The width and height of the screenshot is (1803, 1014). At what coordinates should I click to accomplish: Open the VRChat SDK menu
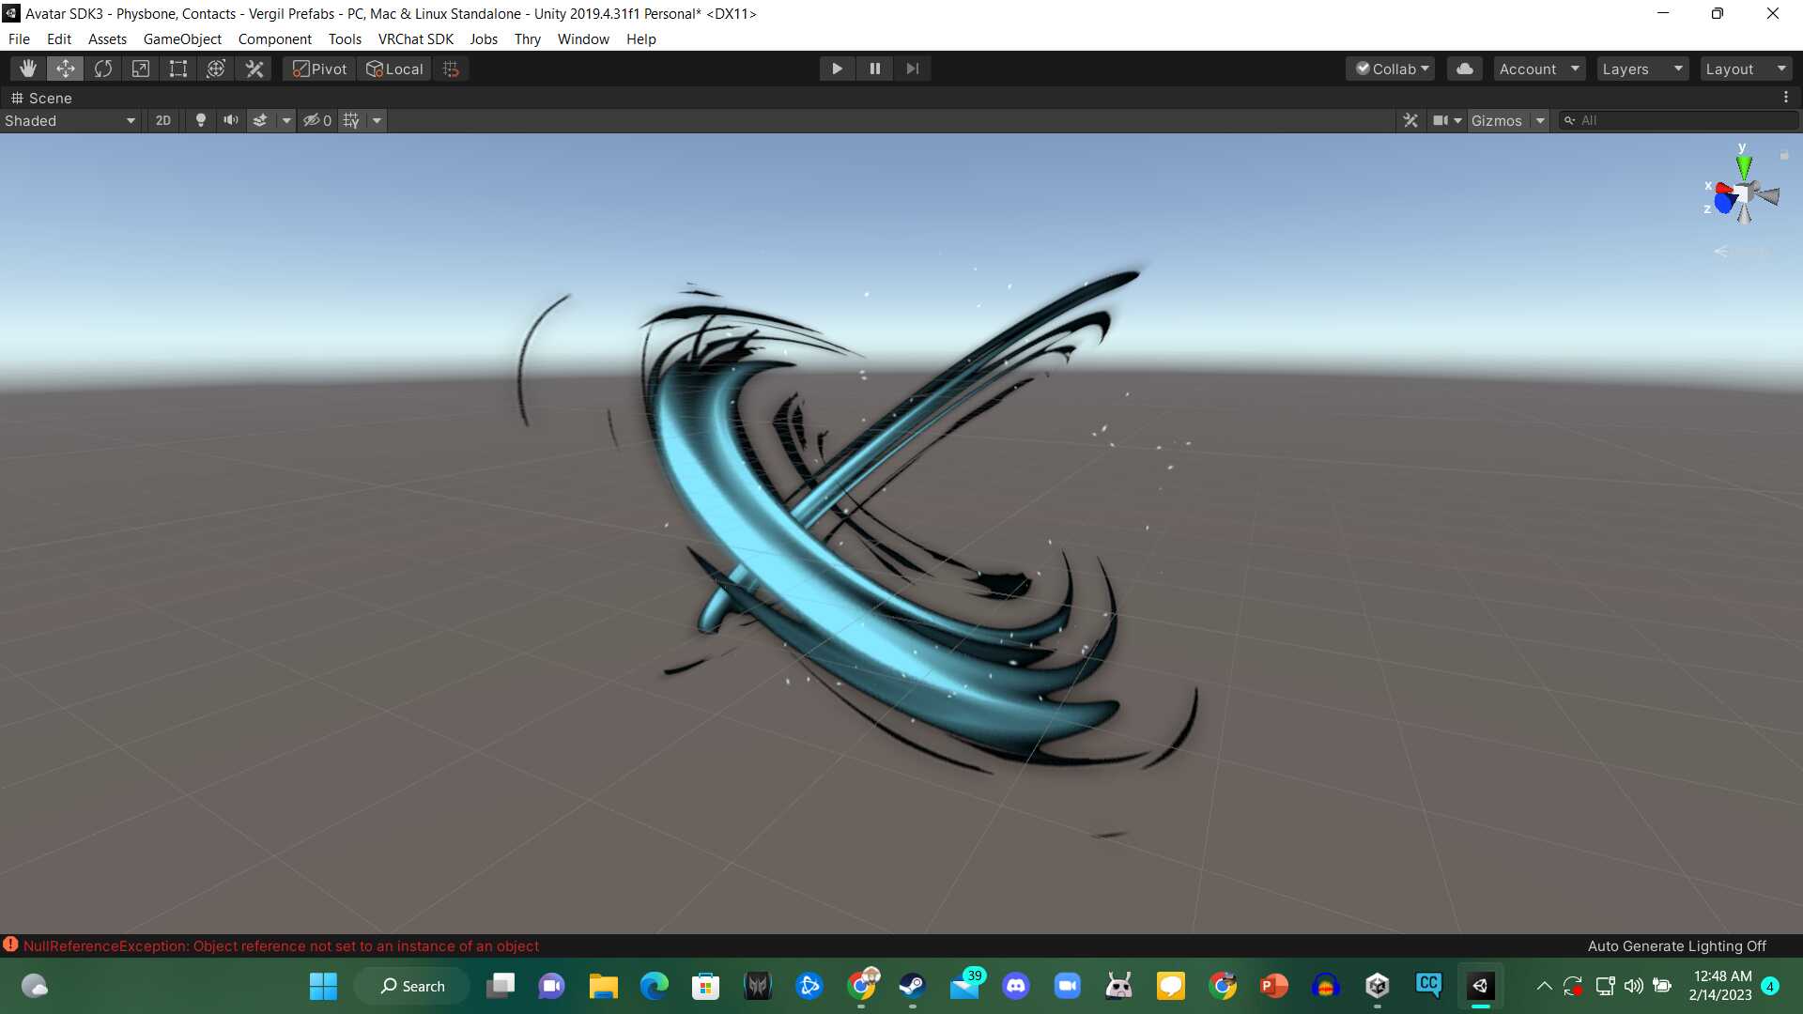pos(415,38)
